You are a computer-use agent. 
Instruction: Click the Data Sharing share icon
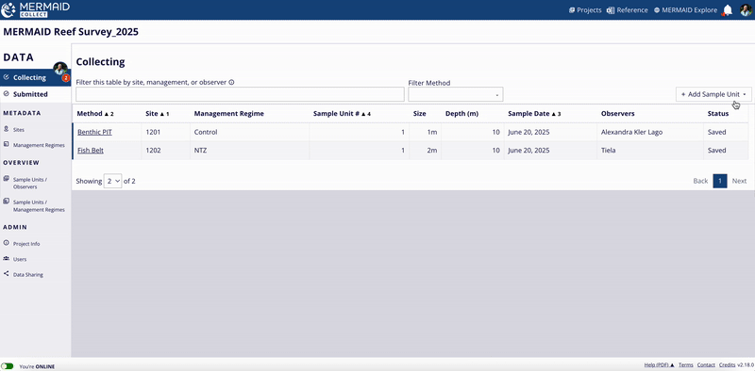(7, 274)
